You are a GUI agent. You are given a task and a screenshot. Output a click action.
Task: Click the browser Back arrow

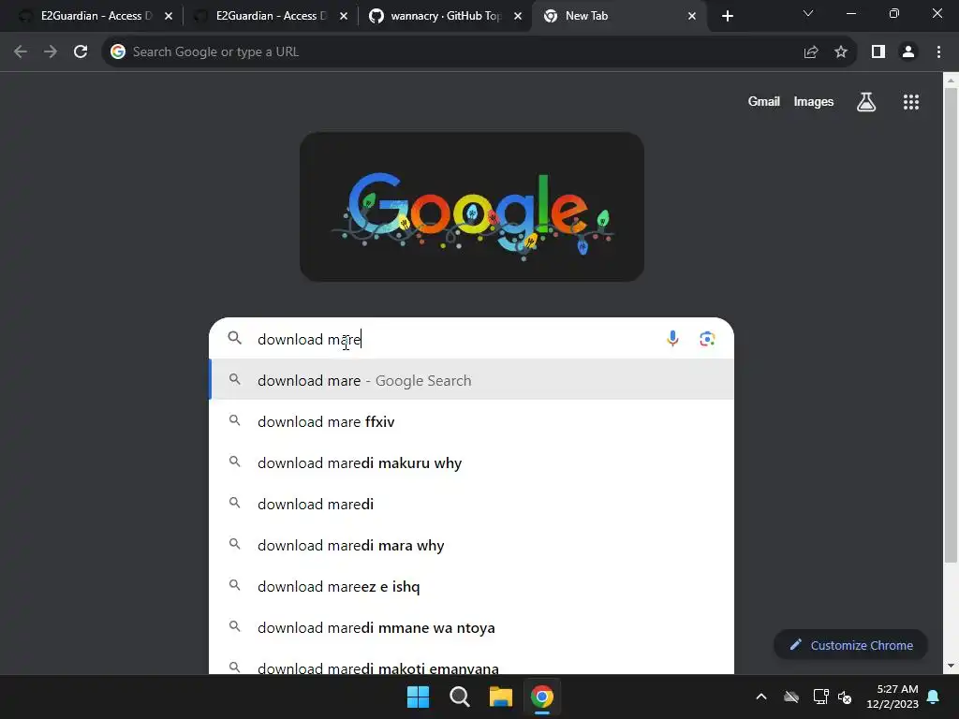pyautogui.click(x=21, y=52)
